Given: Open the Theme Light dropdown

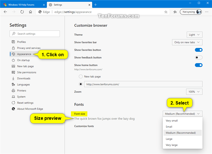Looking at the screenshot, I should coord(194,35).
